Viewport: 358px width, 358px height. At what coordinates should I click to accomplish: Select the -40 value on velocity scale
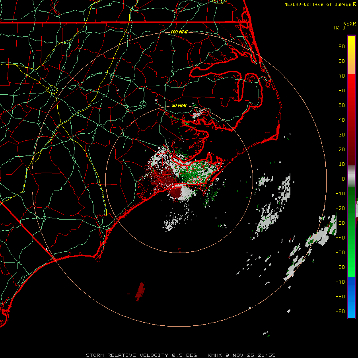(340, 238)
